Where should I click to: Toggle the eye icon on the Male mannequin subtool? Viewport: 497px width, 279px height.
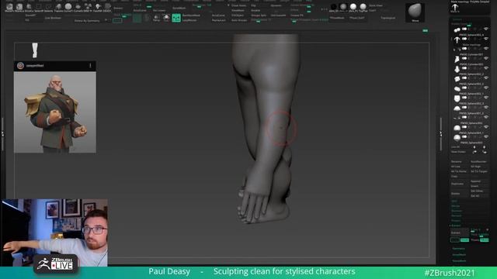click(x=485, y=39)
